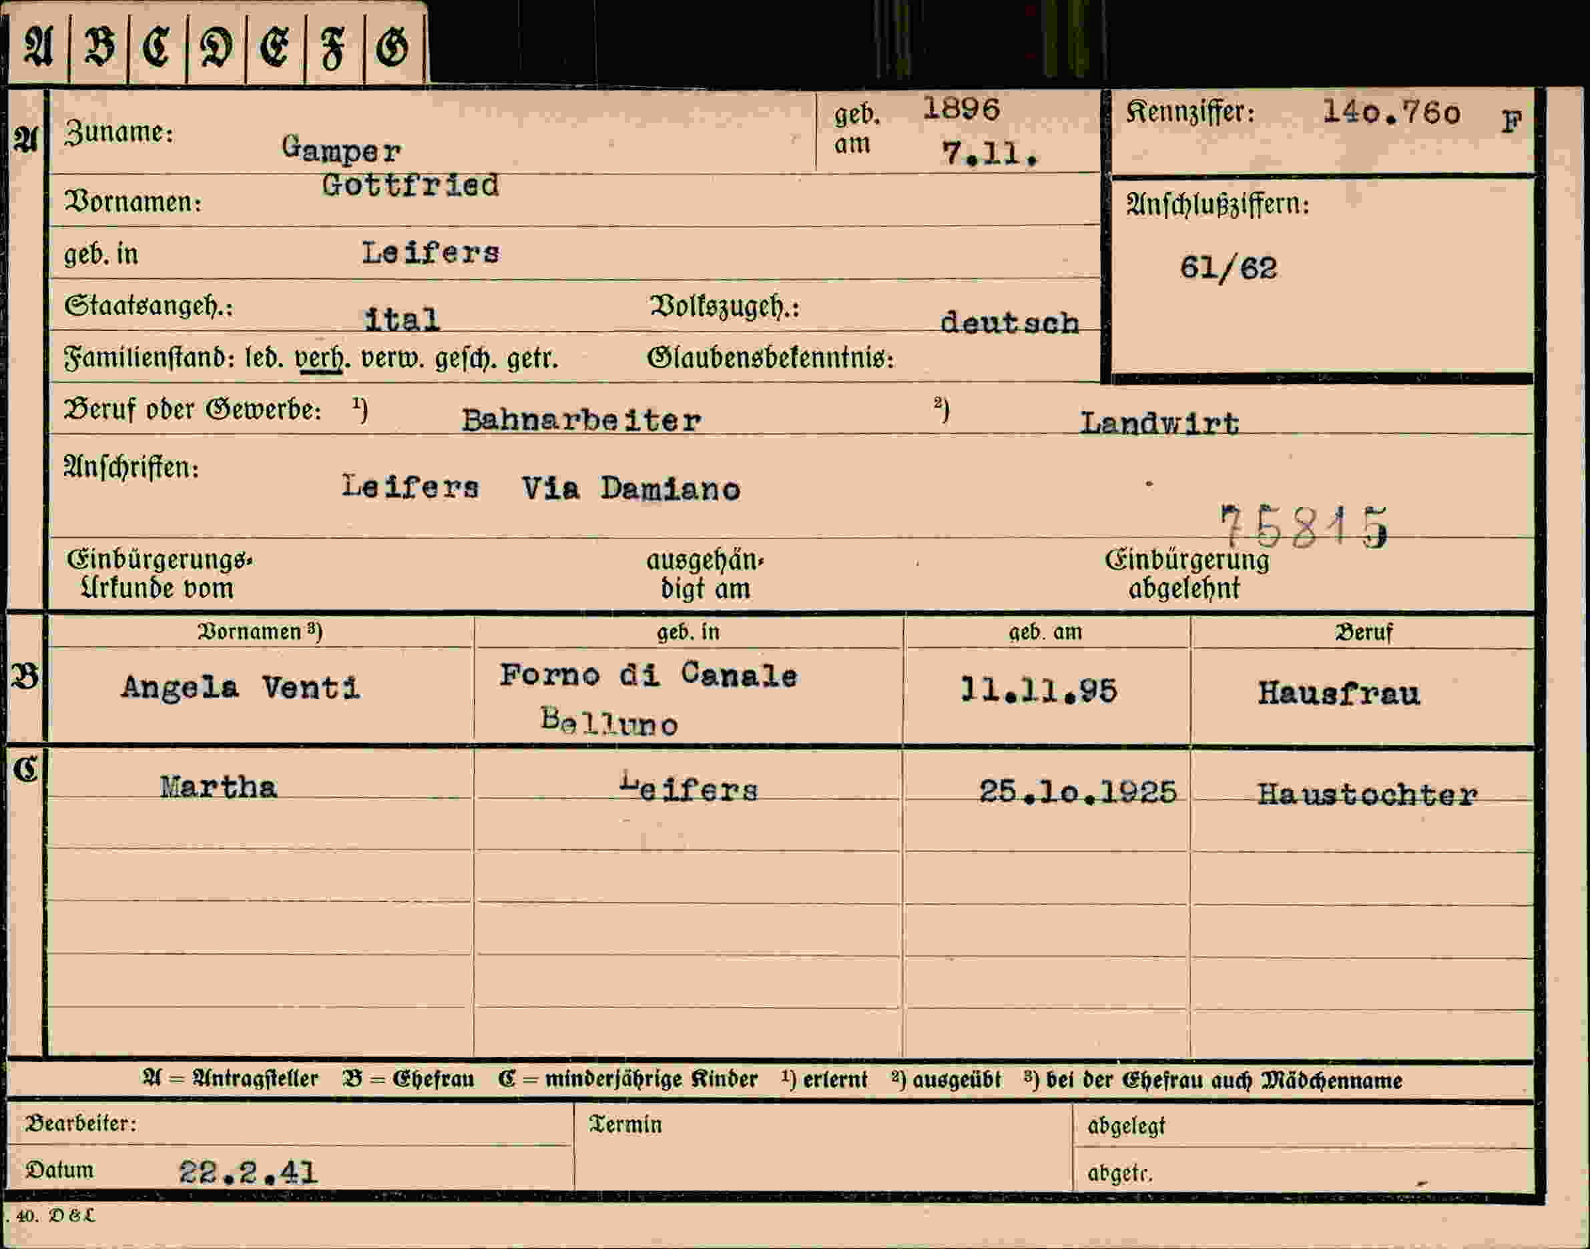1590x1249 pixels.
Task: Click the 'Volkszugeh.:' label
Action: (725, 307)
